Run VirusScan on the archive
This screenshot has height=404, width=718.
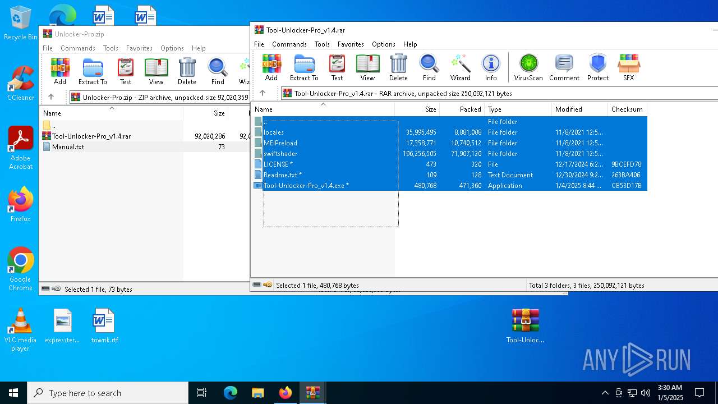click(x=528, y=68)
